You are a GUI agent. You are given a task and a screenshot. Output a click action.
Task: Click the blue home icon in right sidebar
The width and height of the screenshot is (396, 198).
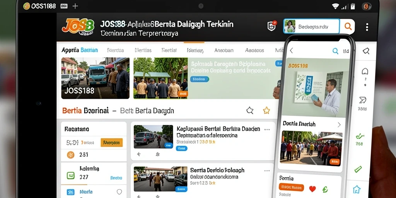click(x=357, y=189)
